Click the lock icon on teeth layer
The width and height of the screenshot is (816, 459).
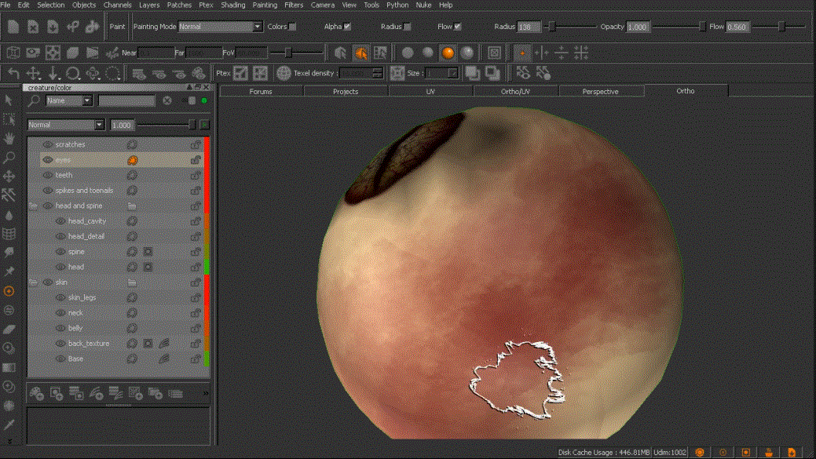tap(195, 175)
